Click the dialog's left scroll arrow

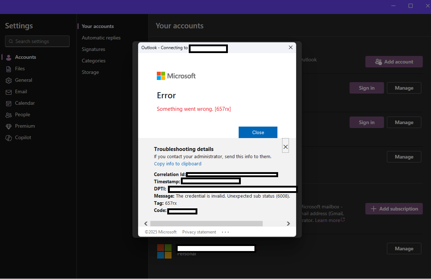pos(146,223)
